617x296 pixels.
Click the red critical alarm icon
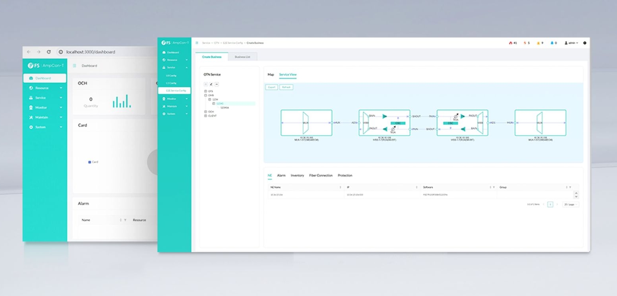click(x=511, y=43)
